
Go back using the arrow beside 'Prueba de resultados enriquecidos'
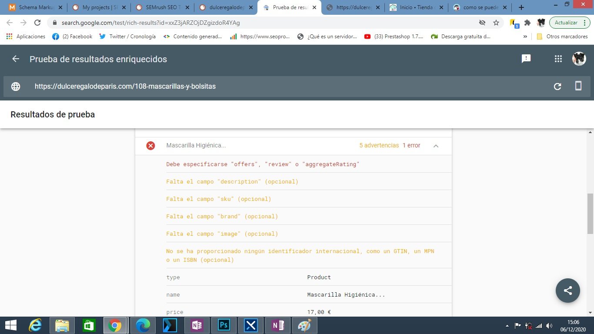pos(16,59)
